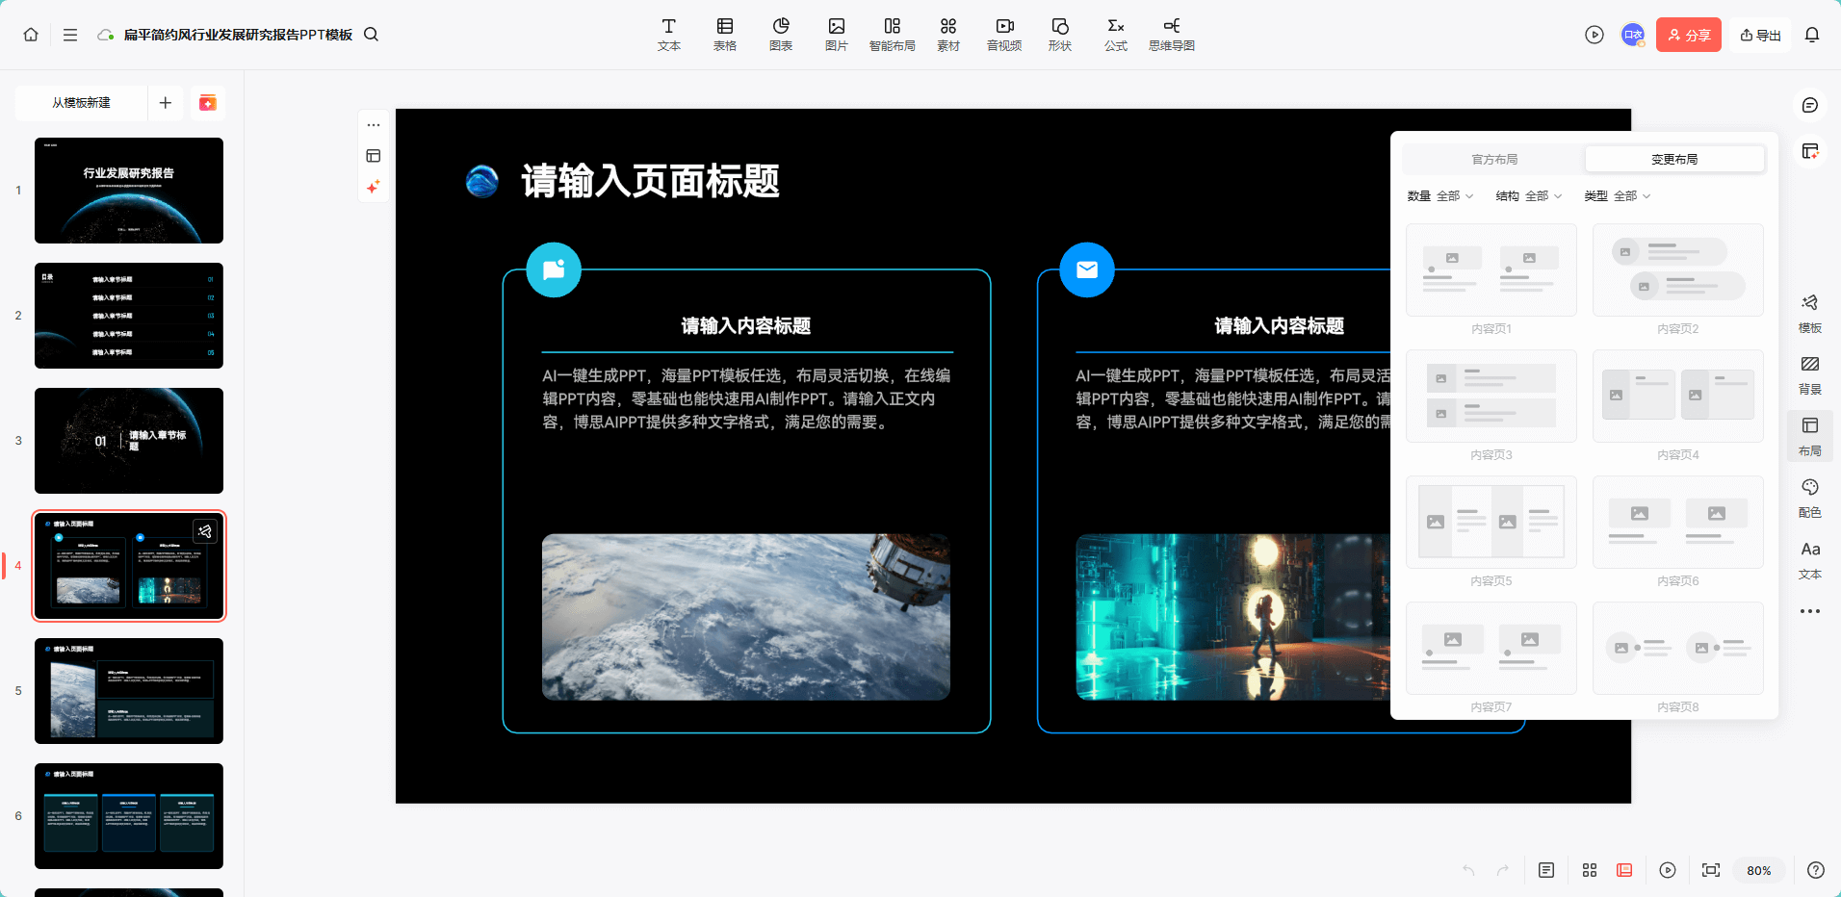
Task: Choose layout 内容页3
Action: 1491,397
